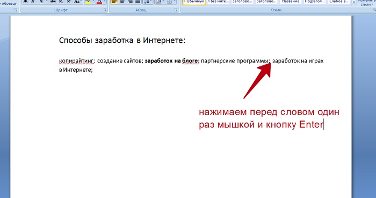Open the Стили pane launcher

[374, 10]
